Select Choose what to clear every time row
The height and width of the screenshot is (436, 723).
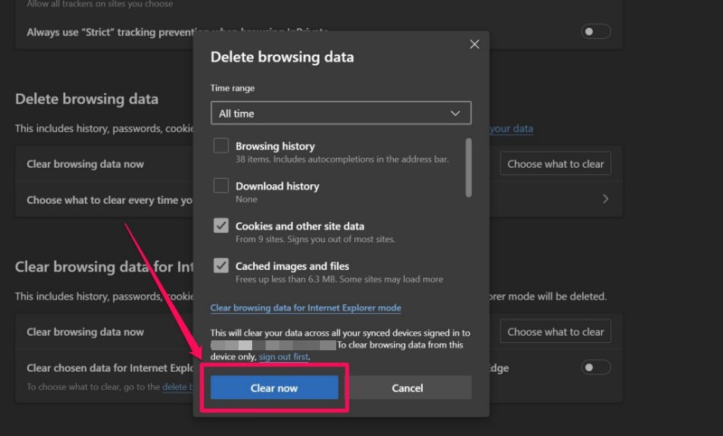click(x=108, y=200)
